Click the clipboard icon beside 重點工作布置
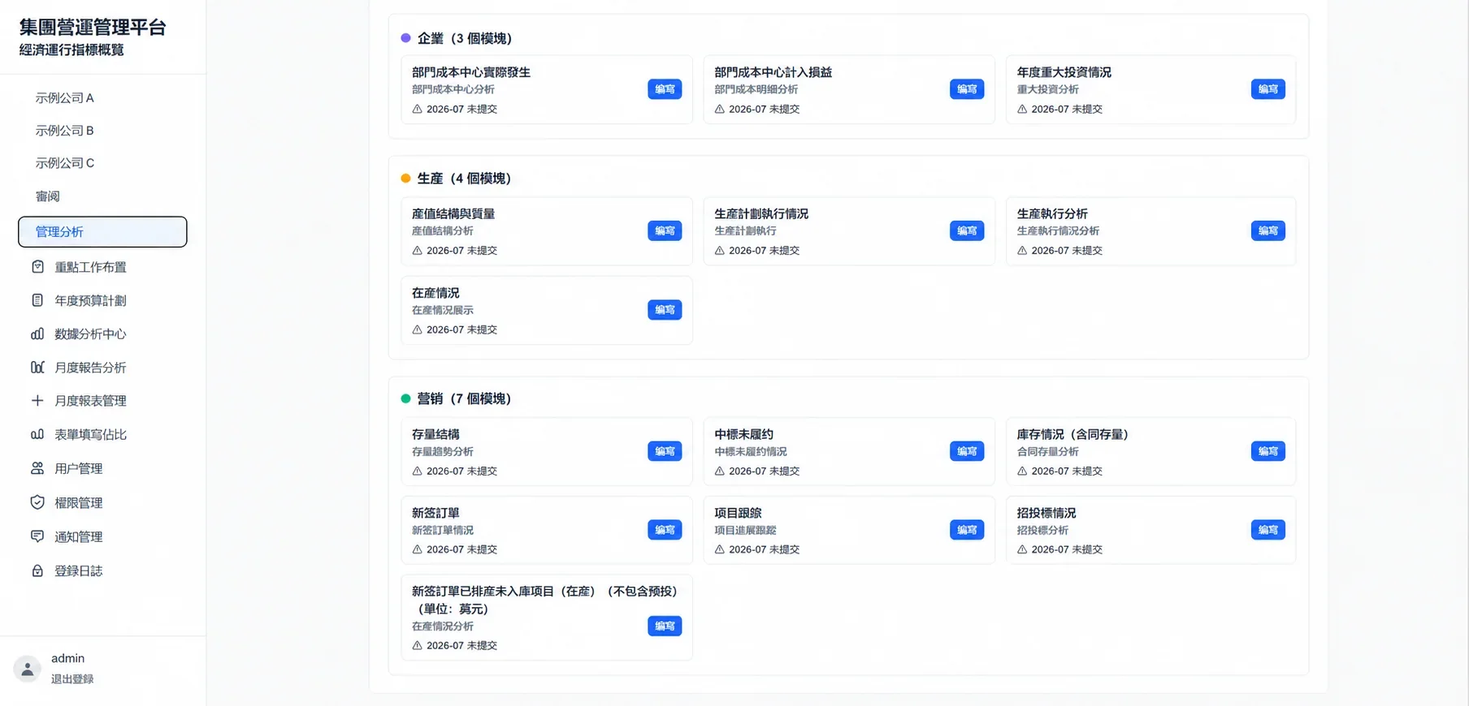The image size is (1469, 706). 37,267
